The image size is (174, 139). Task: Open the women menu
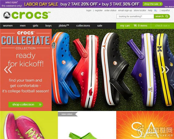8,26
